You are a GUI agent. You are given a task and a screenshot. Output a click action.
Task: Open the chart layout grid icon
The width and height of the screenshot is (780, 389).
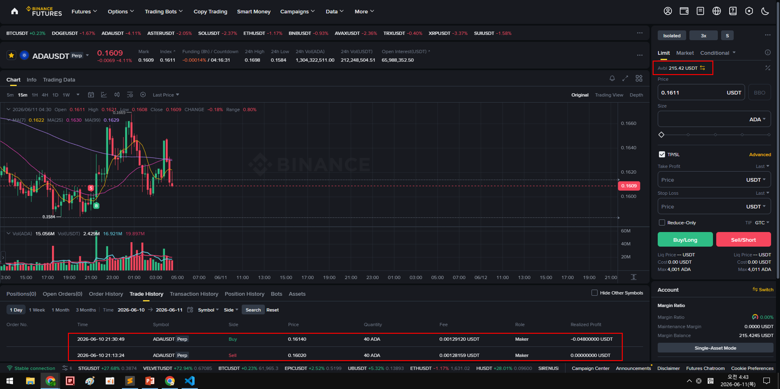639,78
